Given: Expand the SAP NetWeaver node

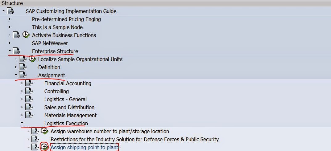Looking at the screenshot, I should (x=10, y=43).
